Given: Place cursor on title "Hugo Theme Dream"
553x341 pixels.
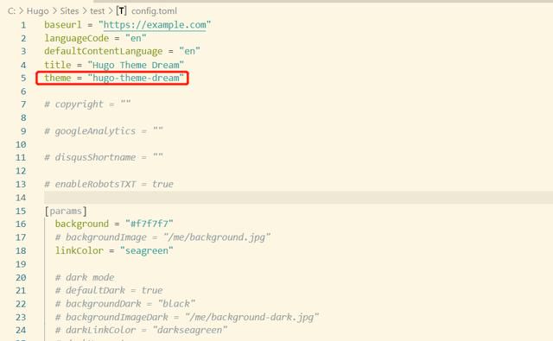Looking at the screenshot, I should 136,65.
